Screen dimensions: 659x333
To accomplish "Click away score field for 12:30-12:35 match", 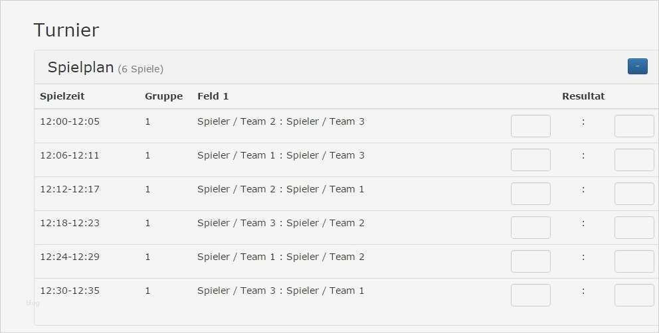I will 634,295.
